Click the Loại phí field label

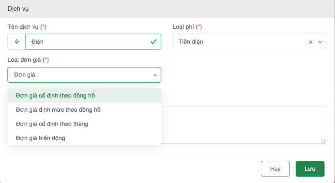point(184,27)
